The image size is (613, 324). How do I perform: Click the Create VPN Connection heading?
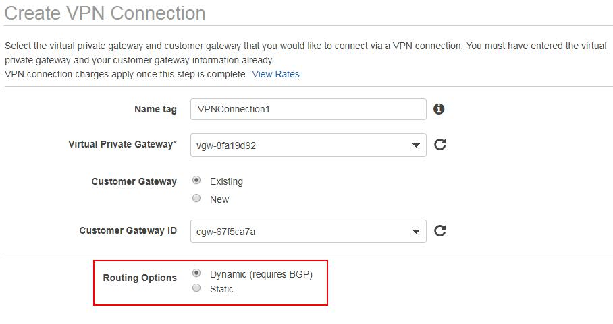click(x=105, y=13)
